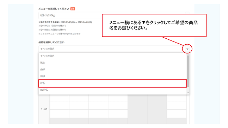The height and width of the screenshot is (128, 228).
Task: Click the メニューを選択してください label
Action: (54, 9)
